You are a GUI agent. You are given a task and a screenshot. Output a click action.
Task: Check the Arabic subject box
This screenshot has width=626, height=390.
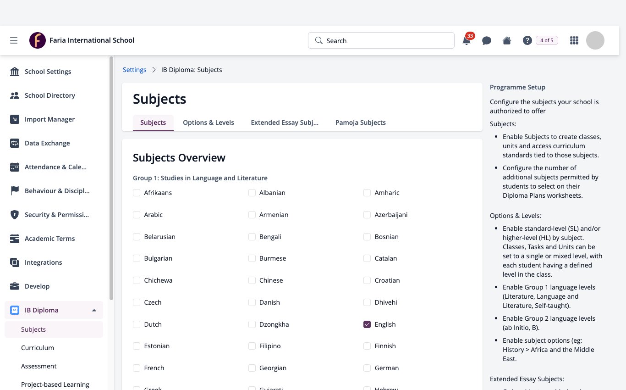coord(137,215)
